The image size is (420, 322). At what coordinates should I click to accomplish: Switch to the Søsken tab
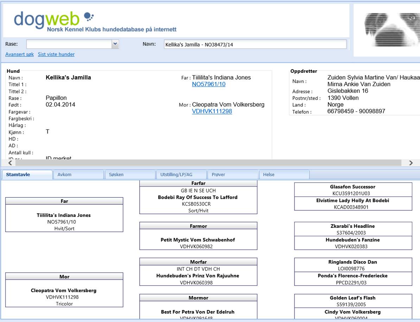(x=130, y=175)
